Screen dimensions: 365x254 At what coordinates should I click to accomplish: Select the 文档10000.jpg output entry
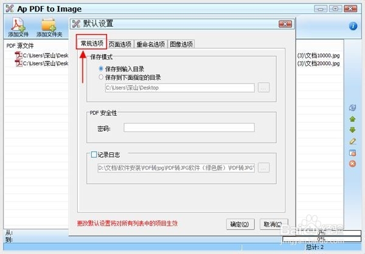coord(318,55)
